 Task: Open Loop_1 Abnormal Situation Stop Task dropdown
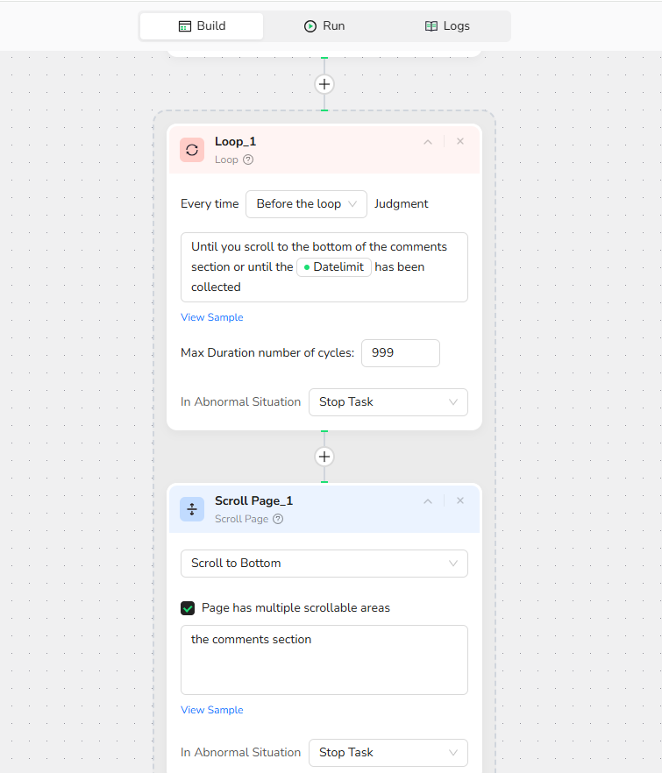point(388,401)
